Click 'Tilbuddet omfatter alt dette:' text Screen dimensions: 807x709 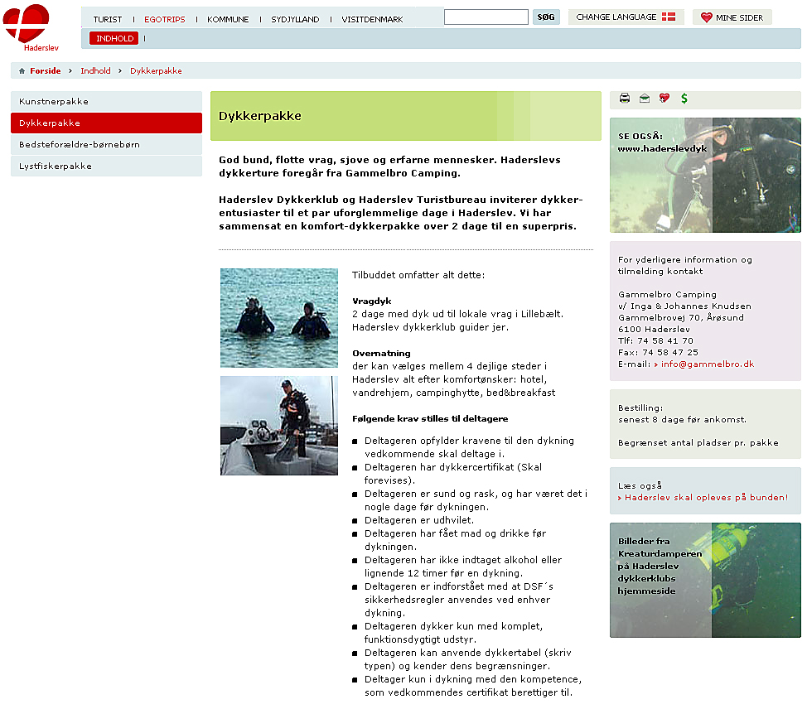pyautogui.click(x=418, y=275)
